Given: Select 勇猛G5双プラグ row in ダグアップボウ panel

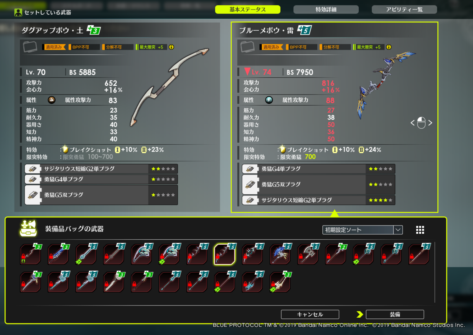Looking at the screenshot, I should point(101,195).
